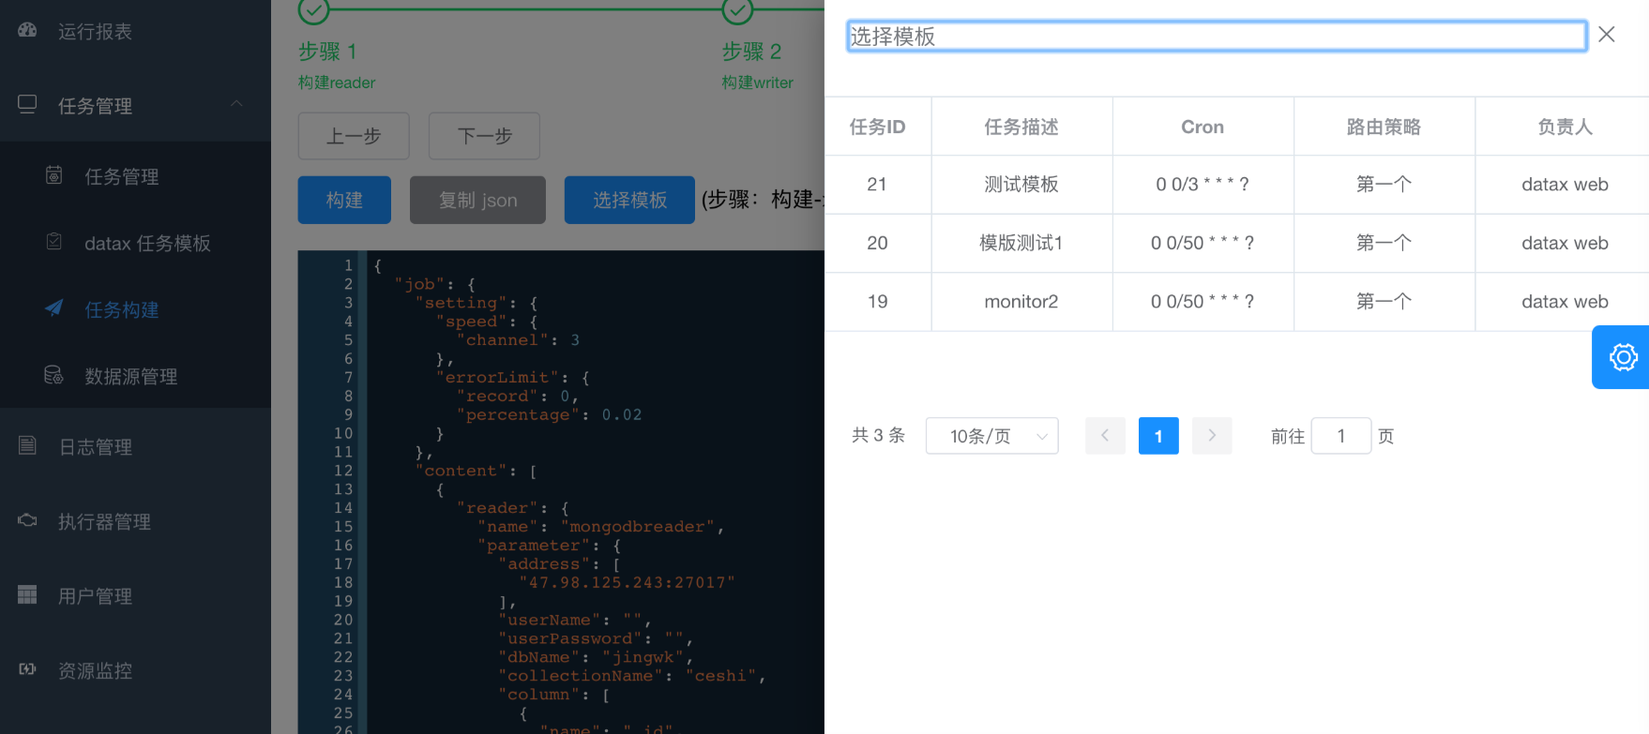Click the icon beside 执行器管理
The height and width of the screenshot is (734, 1649).
(27, 520)
